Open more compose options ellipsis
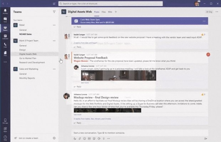This screenshot has width=221, height=142. [x=108, y=139]
